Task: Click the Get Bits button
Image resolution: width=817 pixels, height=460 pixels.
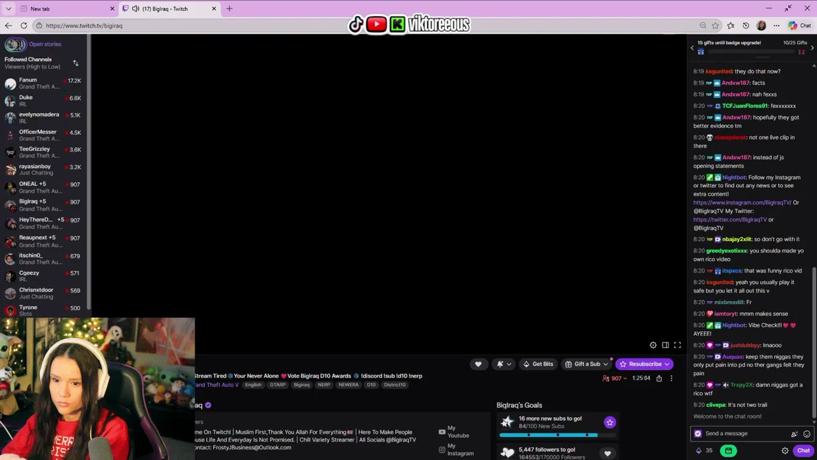Action: click(x=538, y=364)
